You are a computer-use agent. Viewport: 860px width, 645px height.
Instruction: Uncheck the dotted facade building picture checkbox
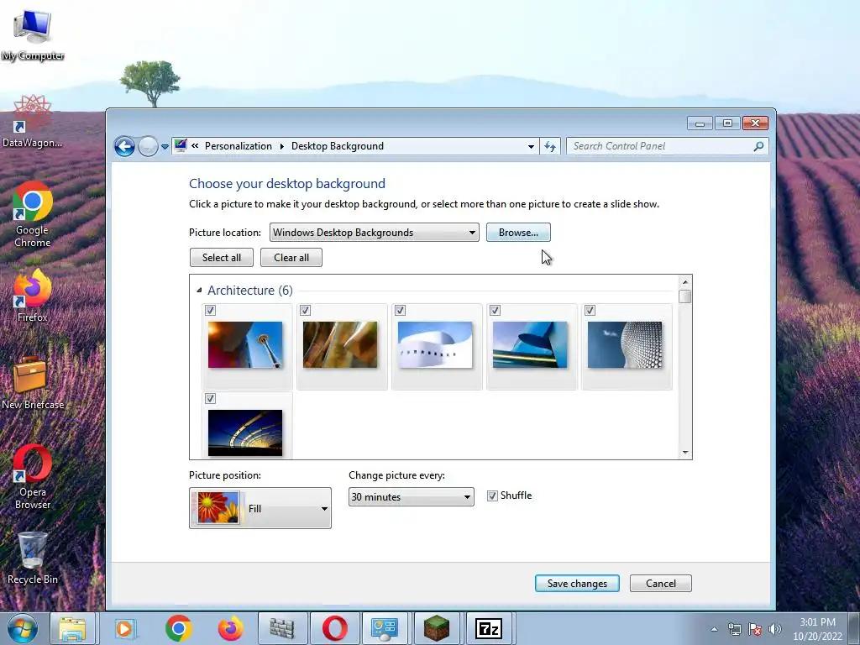point(590,311)
